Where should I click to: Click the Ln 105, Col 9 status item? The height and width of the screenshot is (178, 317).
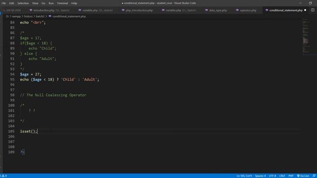[x=244, y=176]
